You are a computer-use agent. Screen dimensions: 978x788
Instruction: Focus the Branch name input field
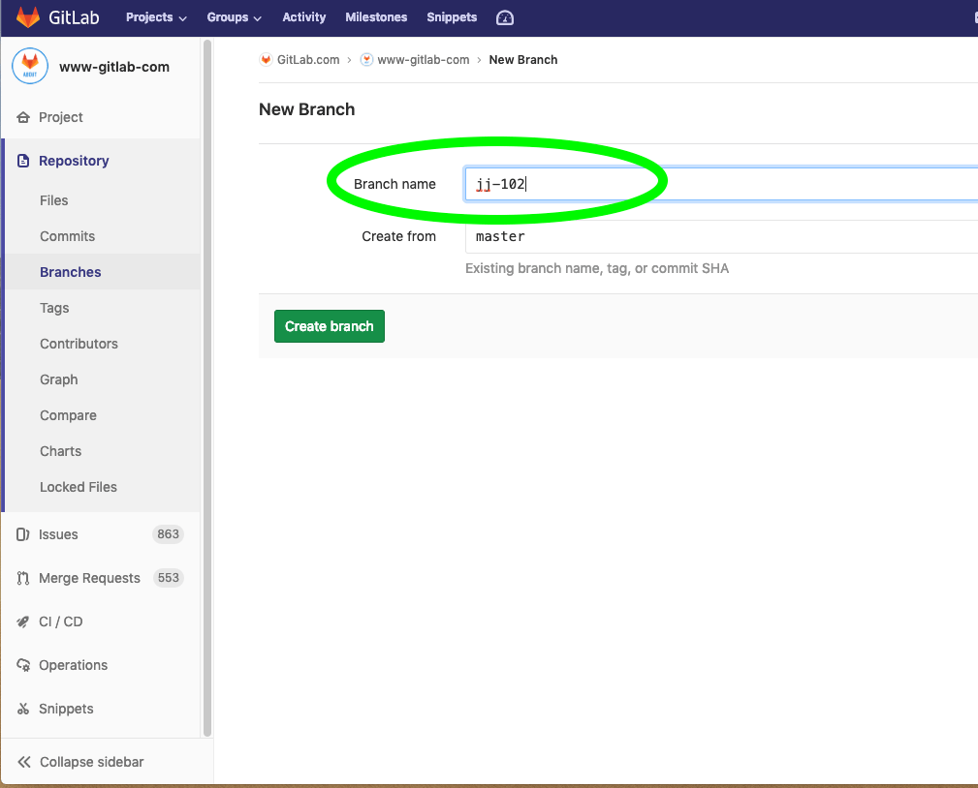click(x=721, y=184)
